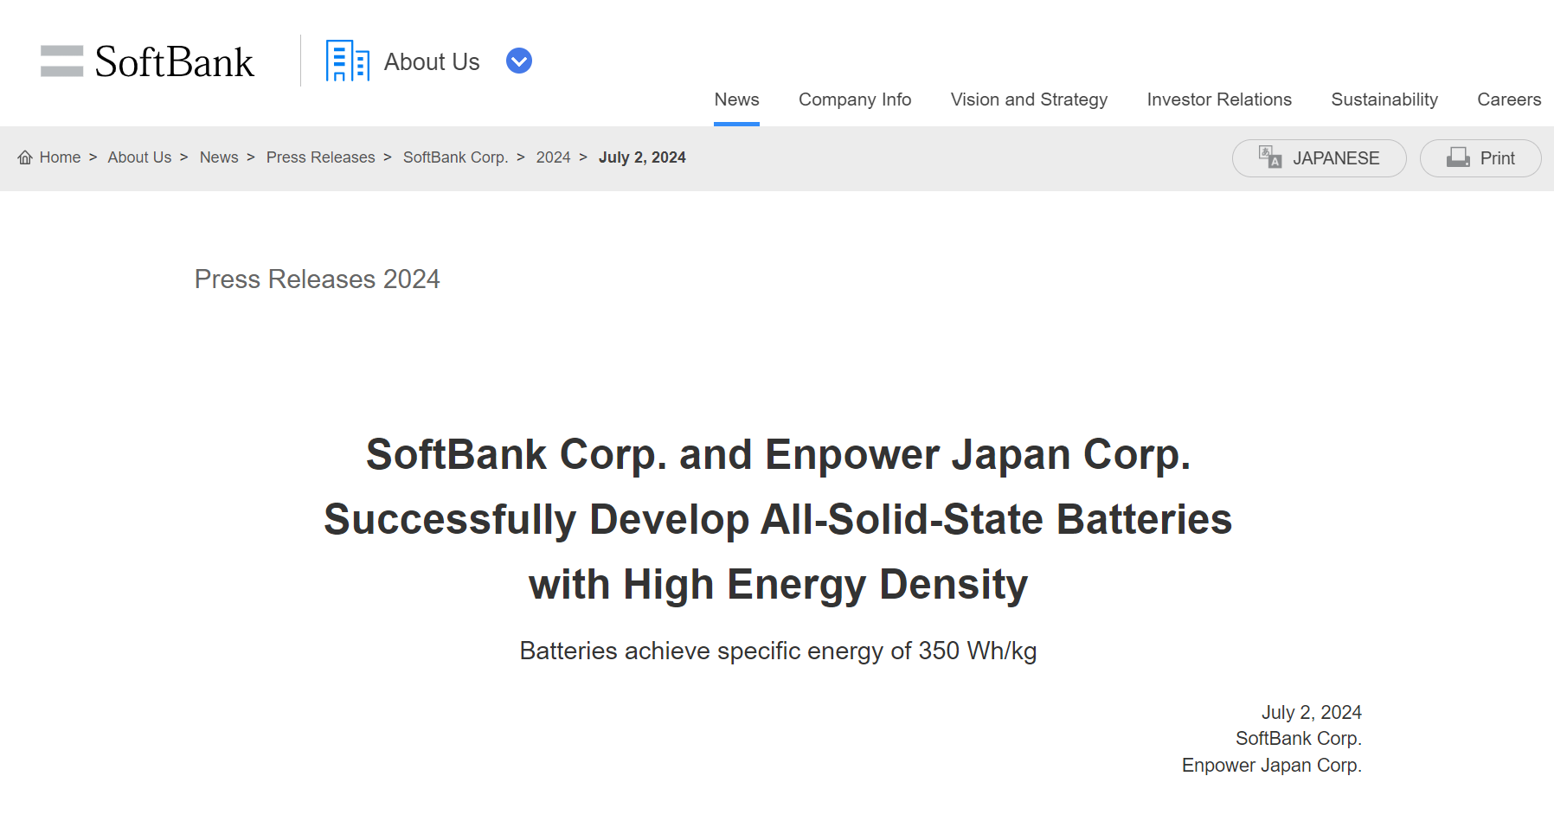Screen dimensions: 1554x821
Task: Click the All-Solid-State Batteries article headline
Action: [x=778, y=519]
